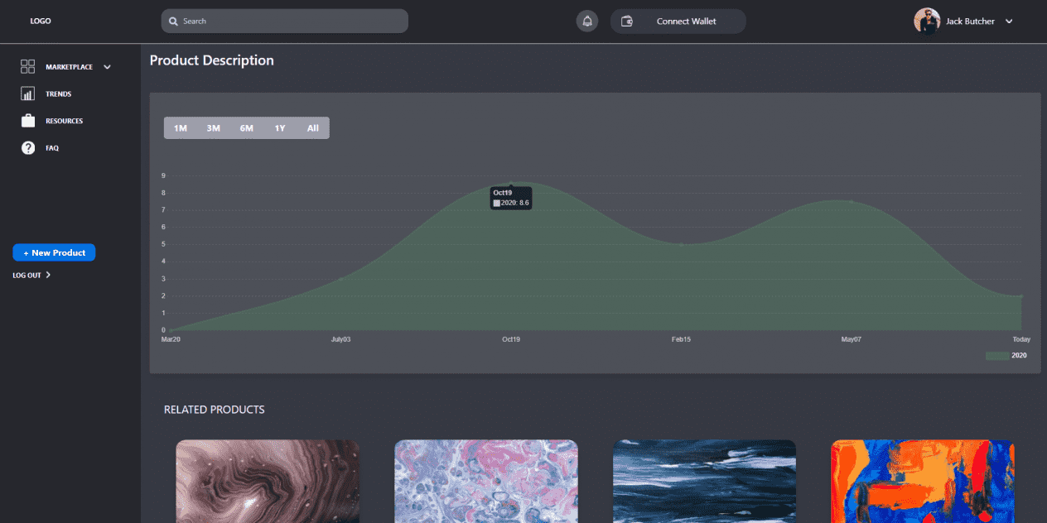Click the RELATED PRODUCTS heading
The image size is (1047, 523).
coord(215,410)
